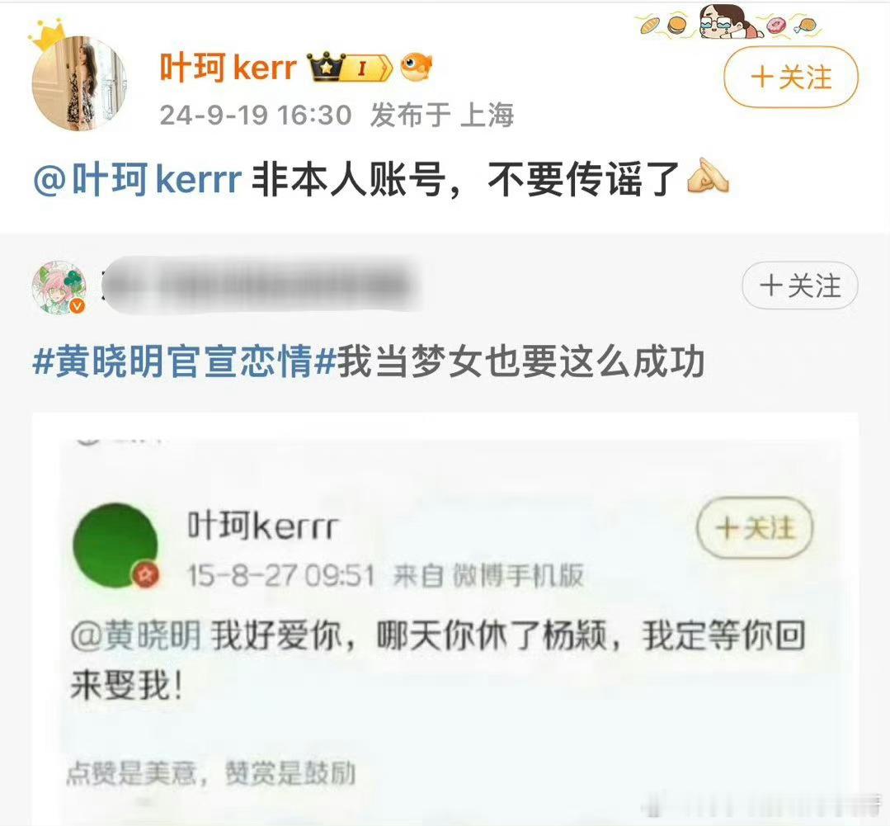Tap the 24-9-19 16:30 post timestamp
This screenshot has width=890, height=826.
(x=256, y=116)
